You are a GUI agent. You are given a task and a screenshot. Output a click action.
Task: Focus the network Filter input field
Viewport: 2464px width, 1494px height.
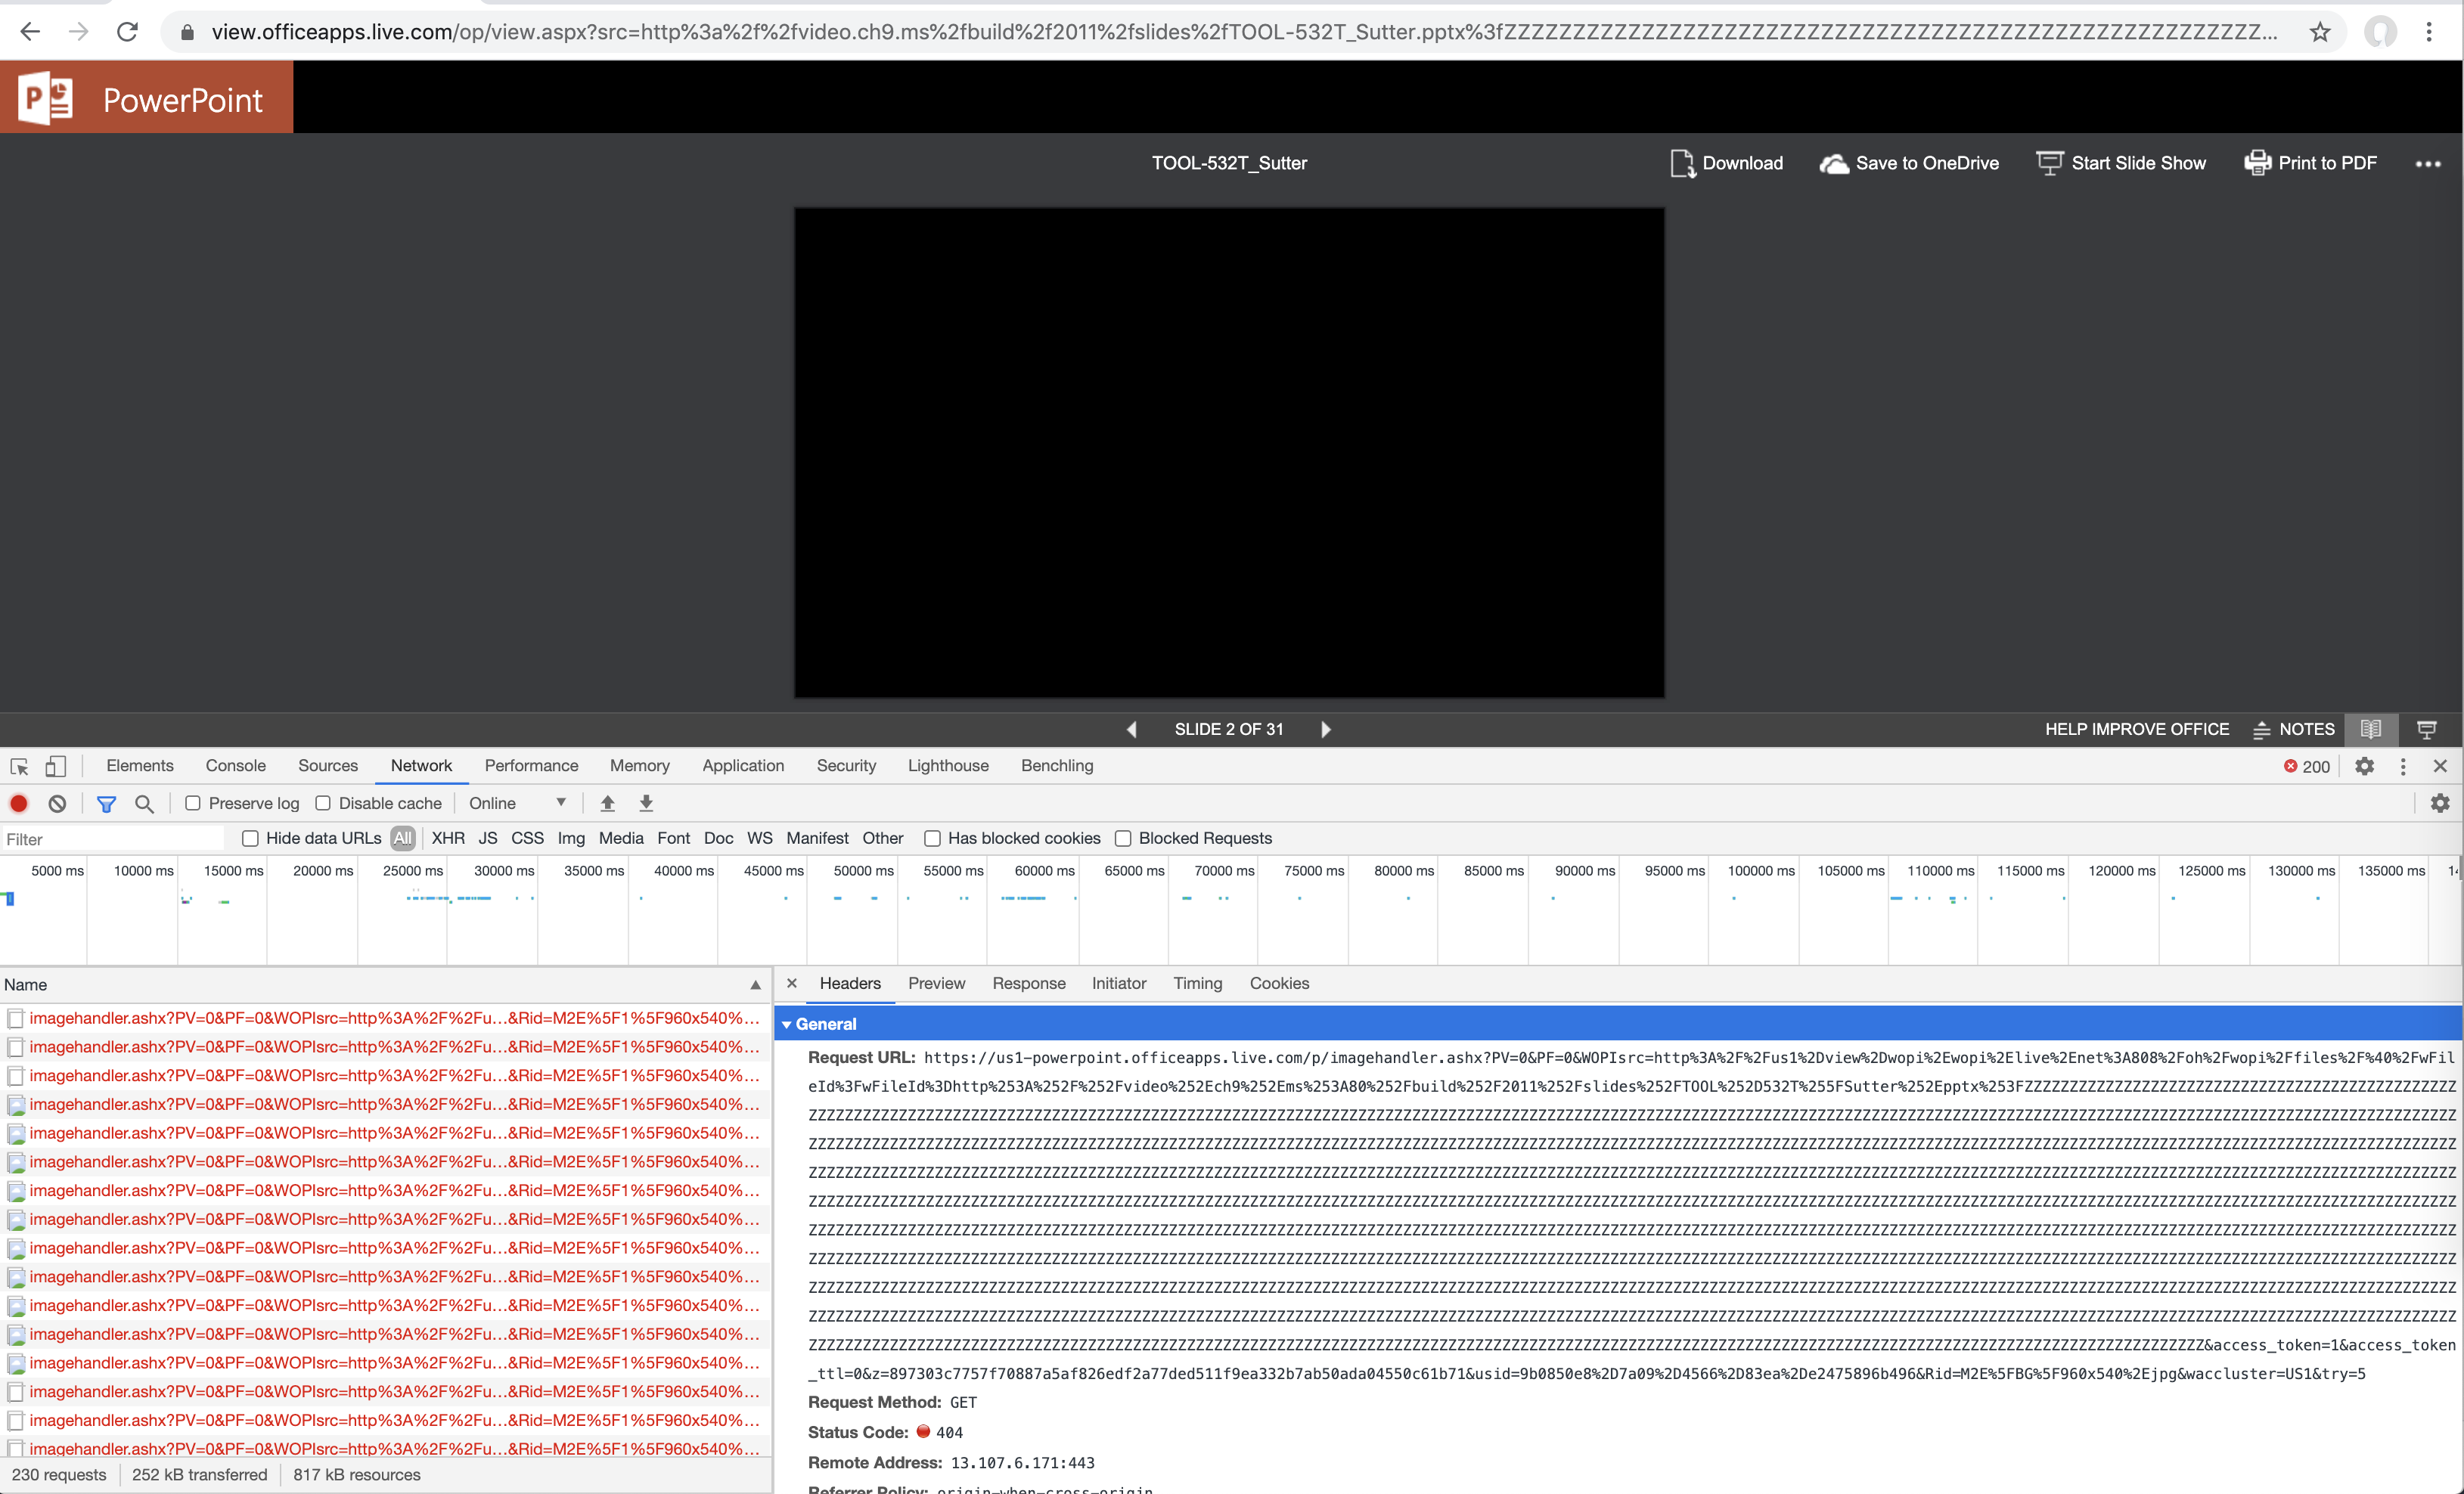coord(113,839)
